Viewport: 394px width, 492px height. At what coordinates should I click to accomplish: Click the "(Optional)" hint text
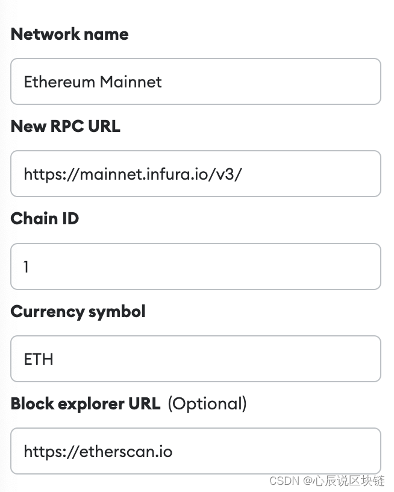click(207, 404)
